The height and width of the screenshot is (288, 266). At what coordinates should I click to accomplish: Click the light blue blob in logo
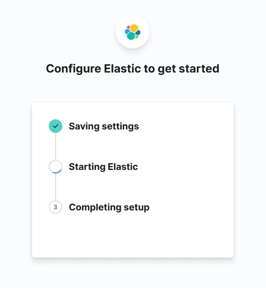click(x=127, y=32)
